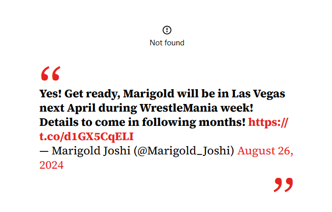Click the exclamation circle error icon
The image size is (332, 212).
[x=167, y=30]
